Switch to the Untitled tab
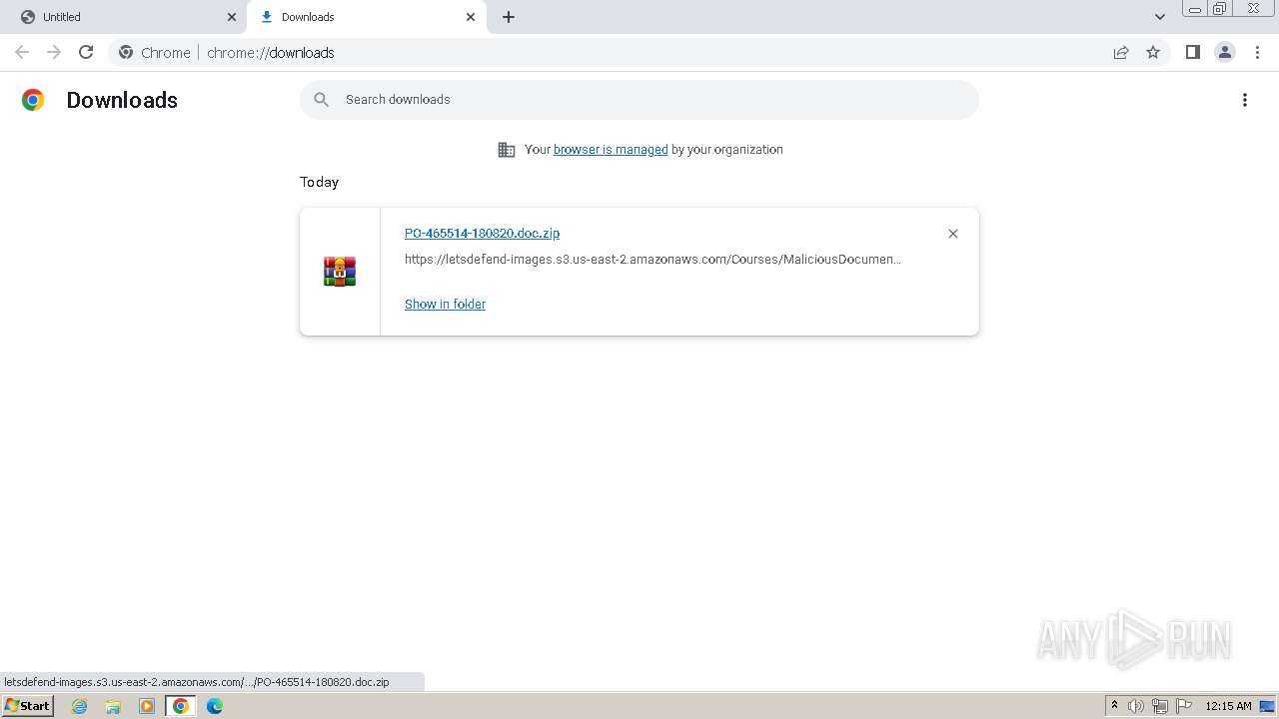This screenshot has height=719, width=1279. coord(125,17)
